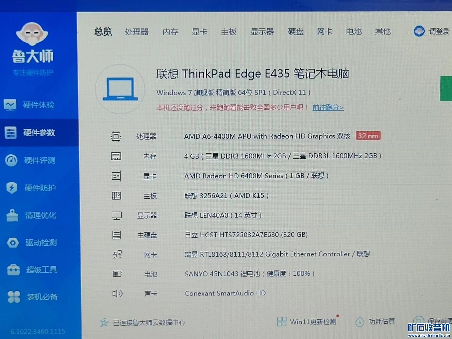Click the 功耗估算 power icon
Viewport: 452px width, 339px height.
(x=360, y=322)
